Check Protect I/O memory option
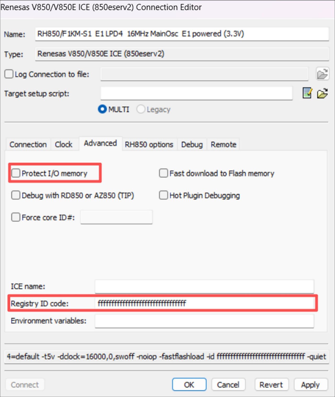This screenshot has height=397, width=335. pos(16,173)
